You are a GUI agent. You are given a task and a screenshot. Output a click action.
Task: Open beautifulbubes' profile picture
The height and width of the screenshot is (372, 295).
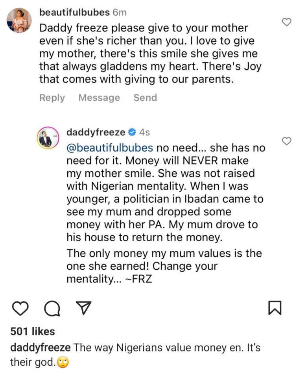point(18,20)
